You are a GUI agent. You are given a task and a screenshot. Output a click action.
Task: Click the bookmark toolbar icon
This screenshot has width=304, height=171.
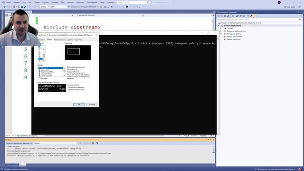[x=127, y=7]
